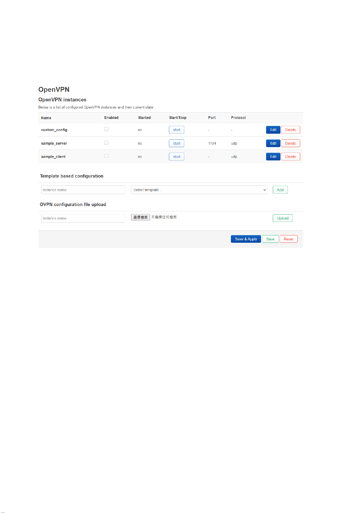The image size is (363, 513).
Task: Enable the sample_client instance checkbox
Action: click(106, 156)
